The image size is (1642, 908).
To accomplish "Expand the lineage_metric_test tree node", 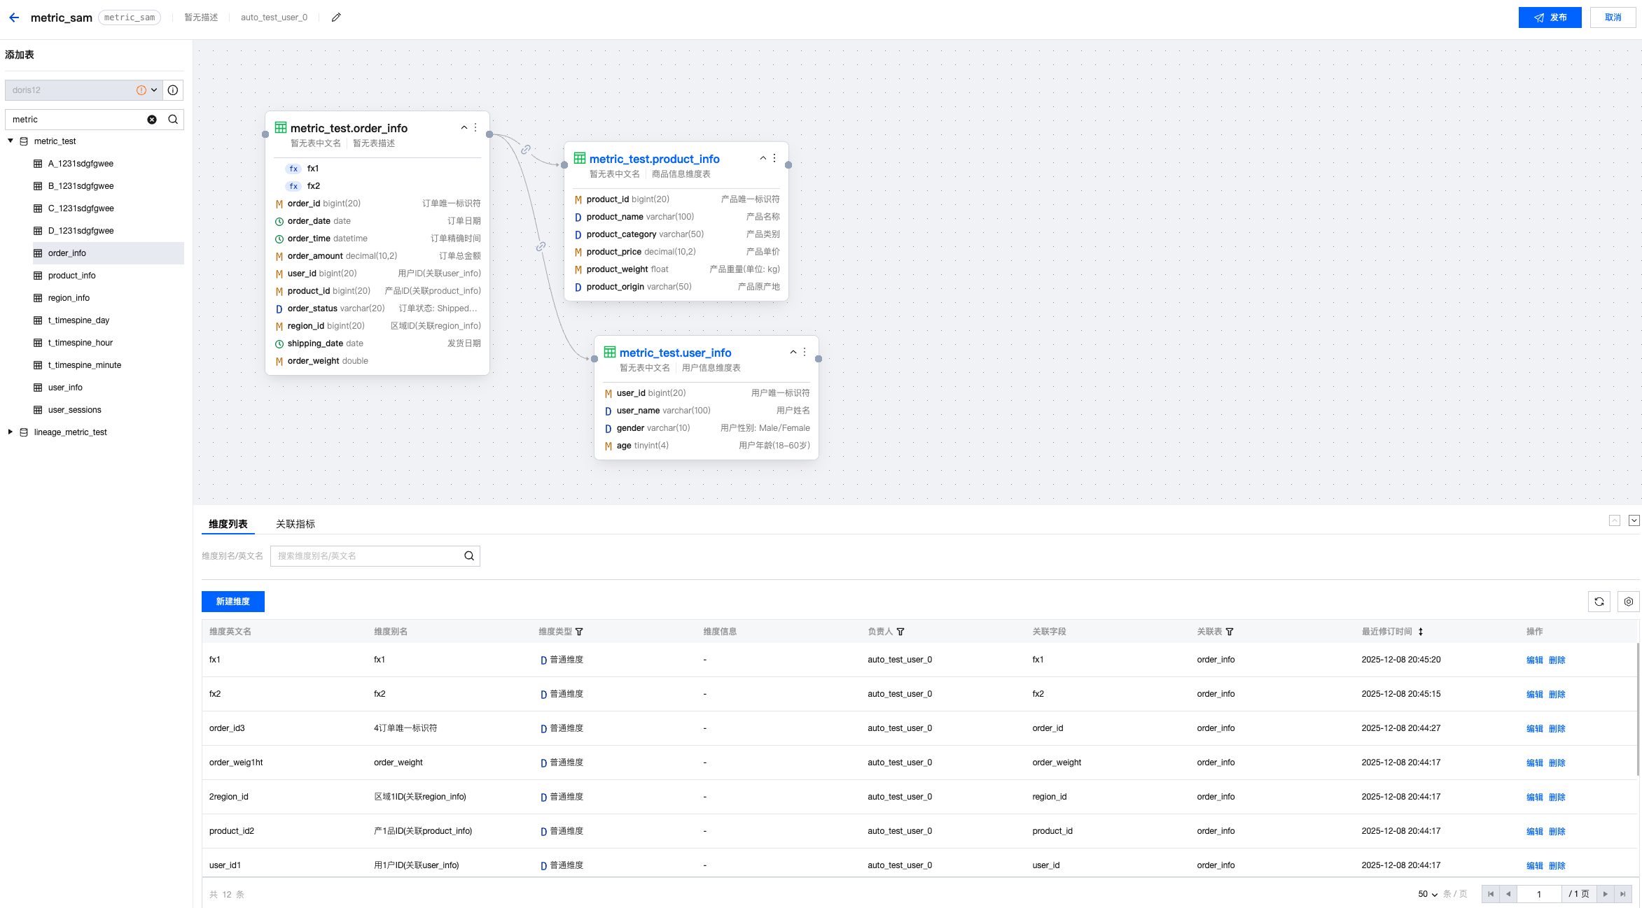I will [11, 432].
